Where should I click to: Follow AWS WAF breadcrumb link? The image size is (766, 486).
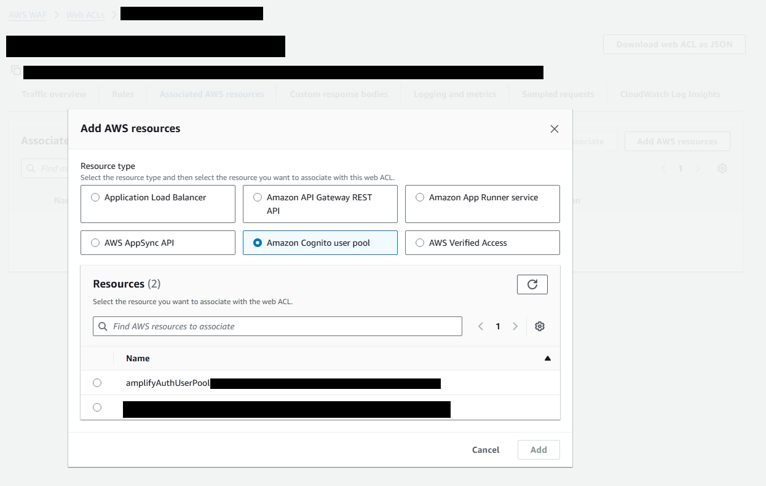(x=26, y=15)
